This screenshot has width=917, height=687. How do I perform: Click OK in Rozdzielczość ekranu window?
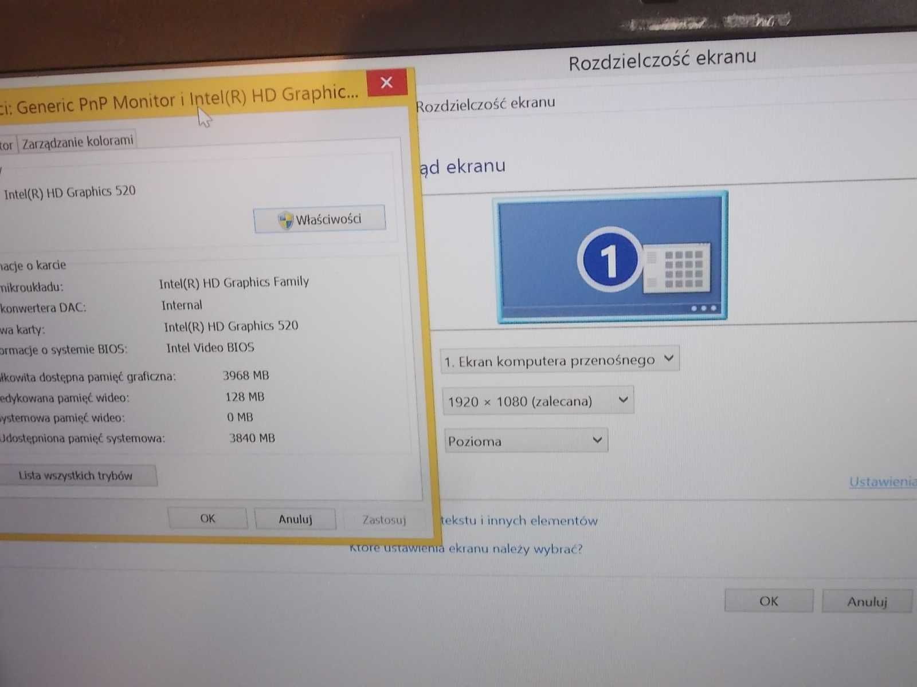pos(769,601)
